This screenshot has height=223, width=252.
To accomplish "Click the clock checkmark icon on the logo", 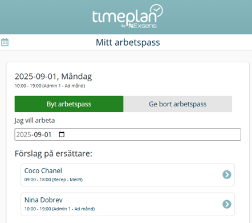I will point(157,10).
